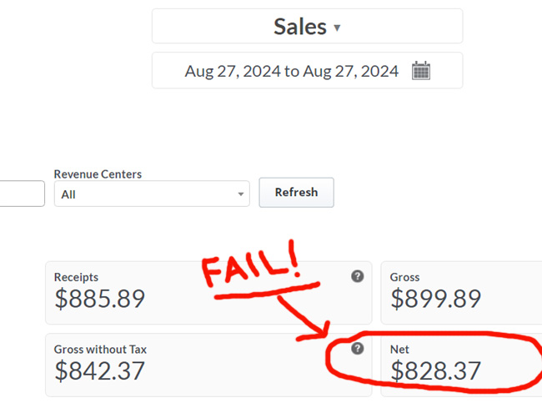Click the Revenue Centers label
This screenshot has width=542, height=403.
(x=98, y=174)
